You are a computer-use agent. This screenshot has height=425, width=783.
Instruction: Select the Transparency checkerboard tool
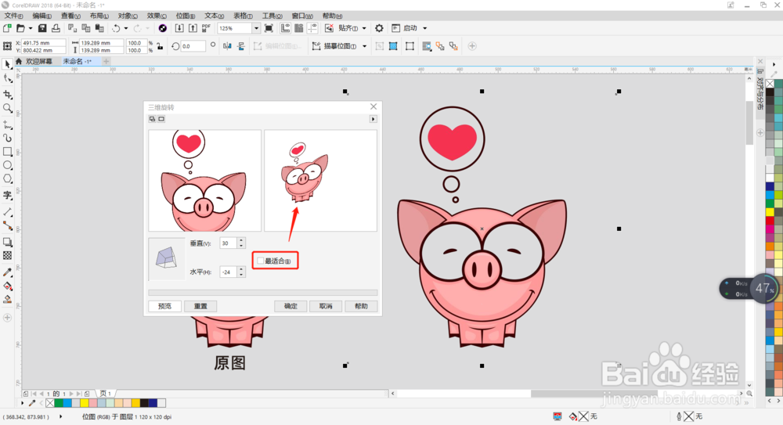click(x=8, y=256)
